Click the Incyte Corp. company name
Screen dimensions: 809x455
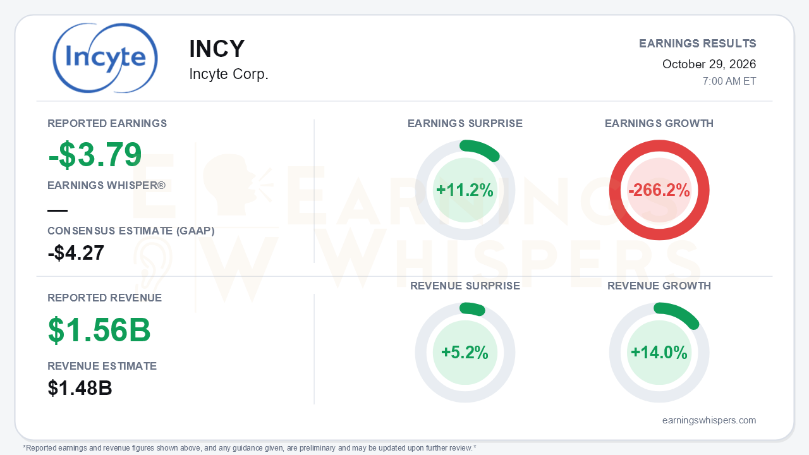[229, 74]
